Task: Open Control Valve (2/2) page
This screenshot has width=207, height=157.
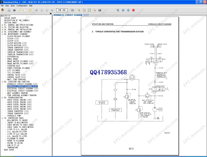Action: click(x=16, y=77)
